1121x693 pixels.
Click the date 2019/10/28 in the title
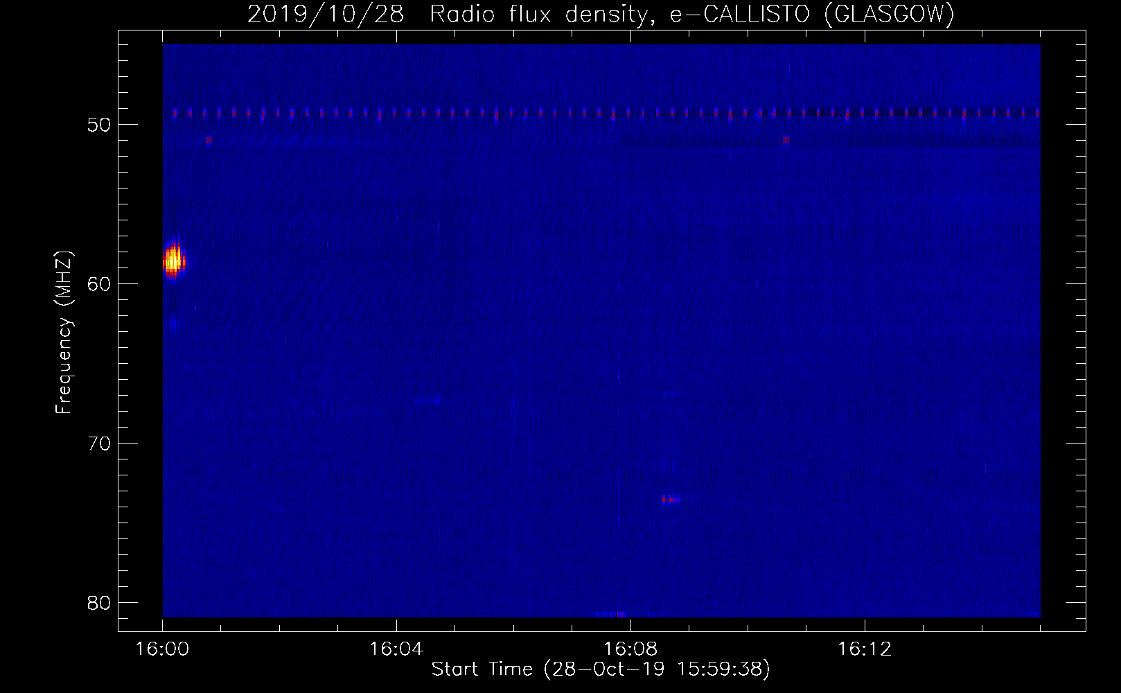325,15
